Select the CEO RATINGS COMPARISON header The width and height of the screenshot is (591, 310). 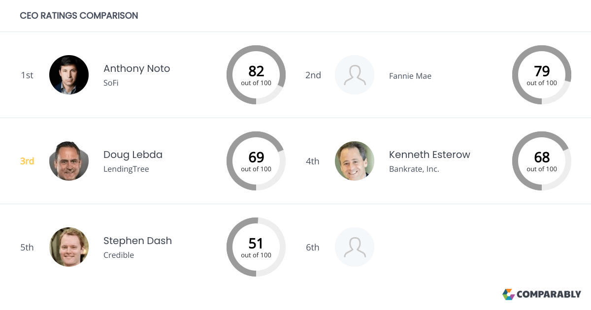[x=79, y=16]
